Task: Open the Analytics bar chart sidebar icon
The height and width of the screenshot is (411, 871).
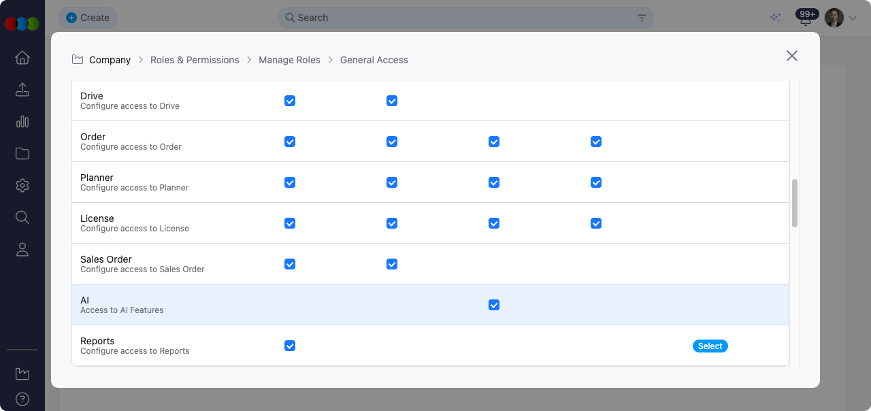Action: point(22,121)
